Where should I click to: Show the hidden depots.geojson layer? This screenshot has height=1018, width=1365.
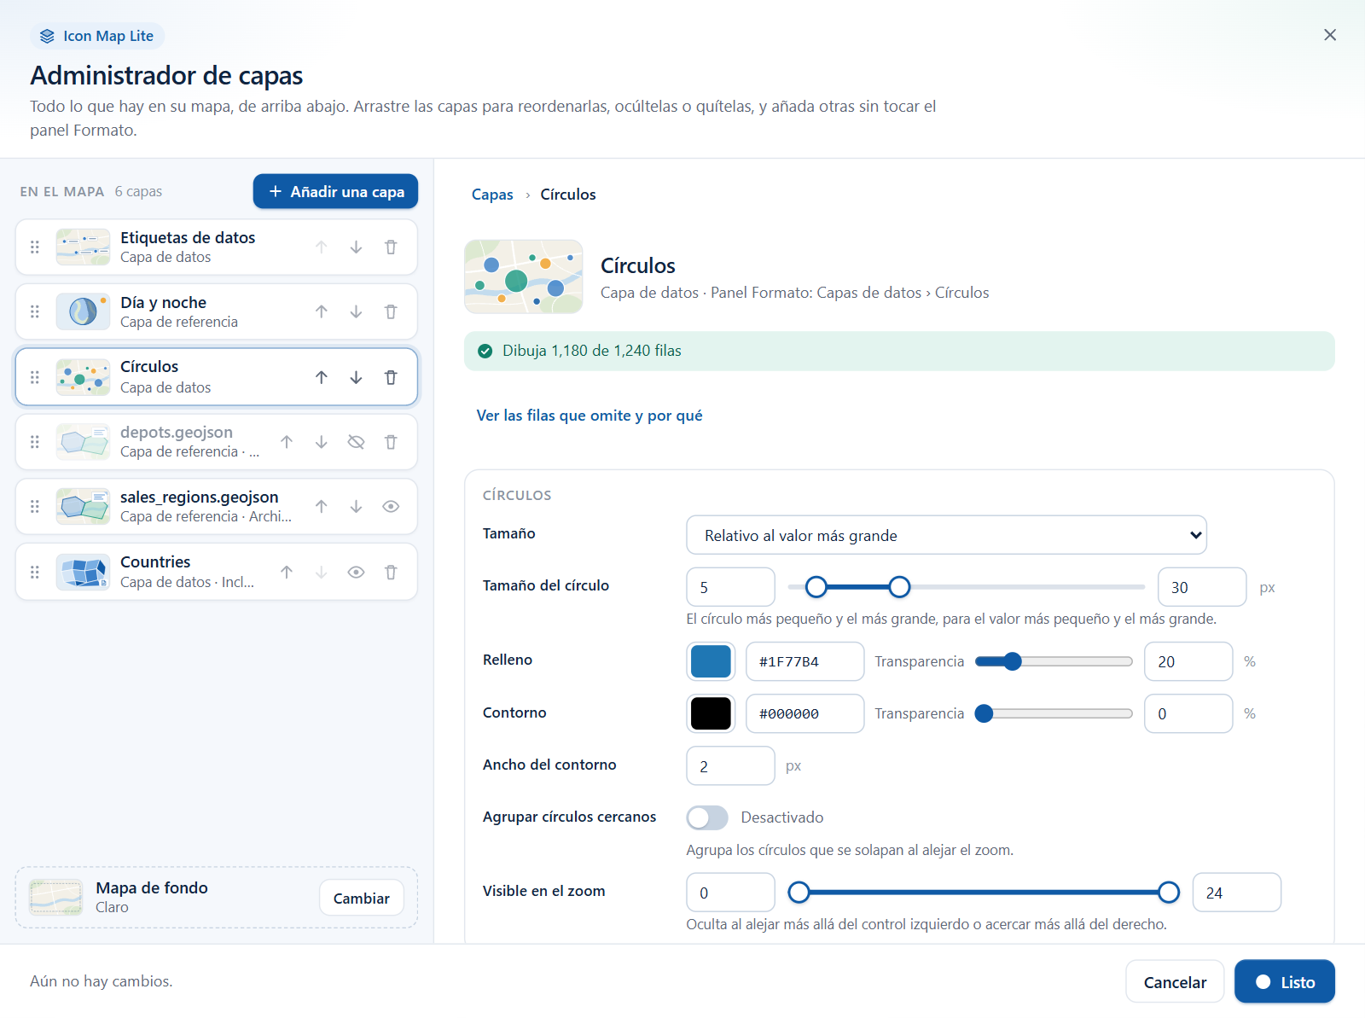pyautogui.click(x=356, y=442)
